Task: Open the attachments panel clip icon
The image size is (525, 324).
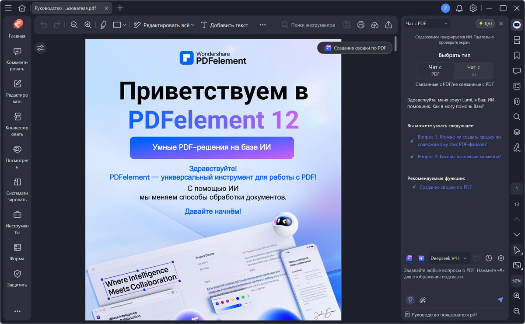Action: point(517,101)
